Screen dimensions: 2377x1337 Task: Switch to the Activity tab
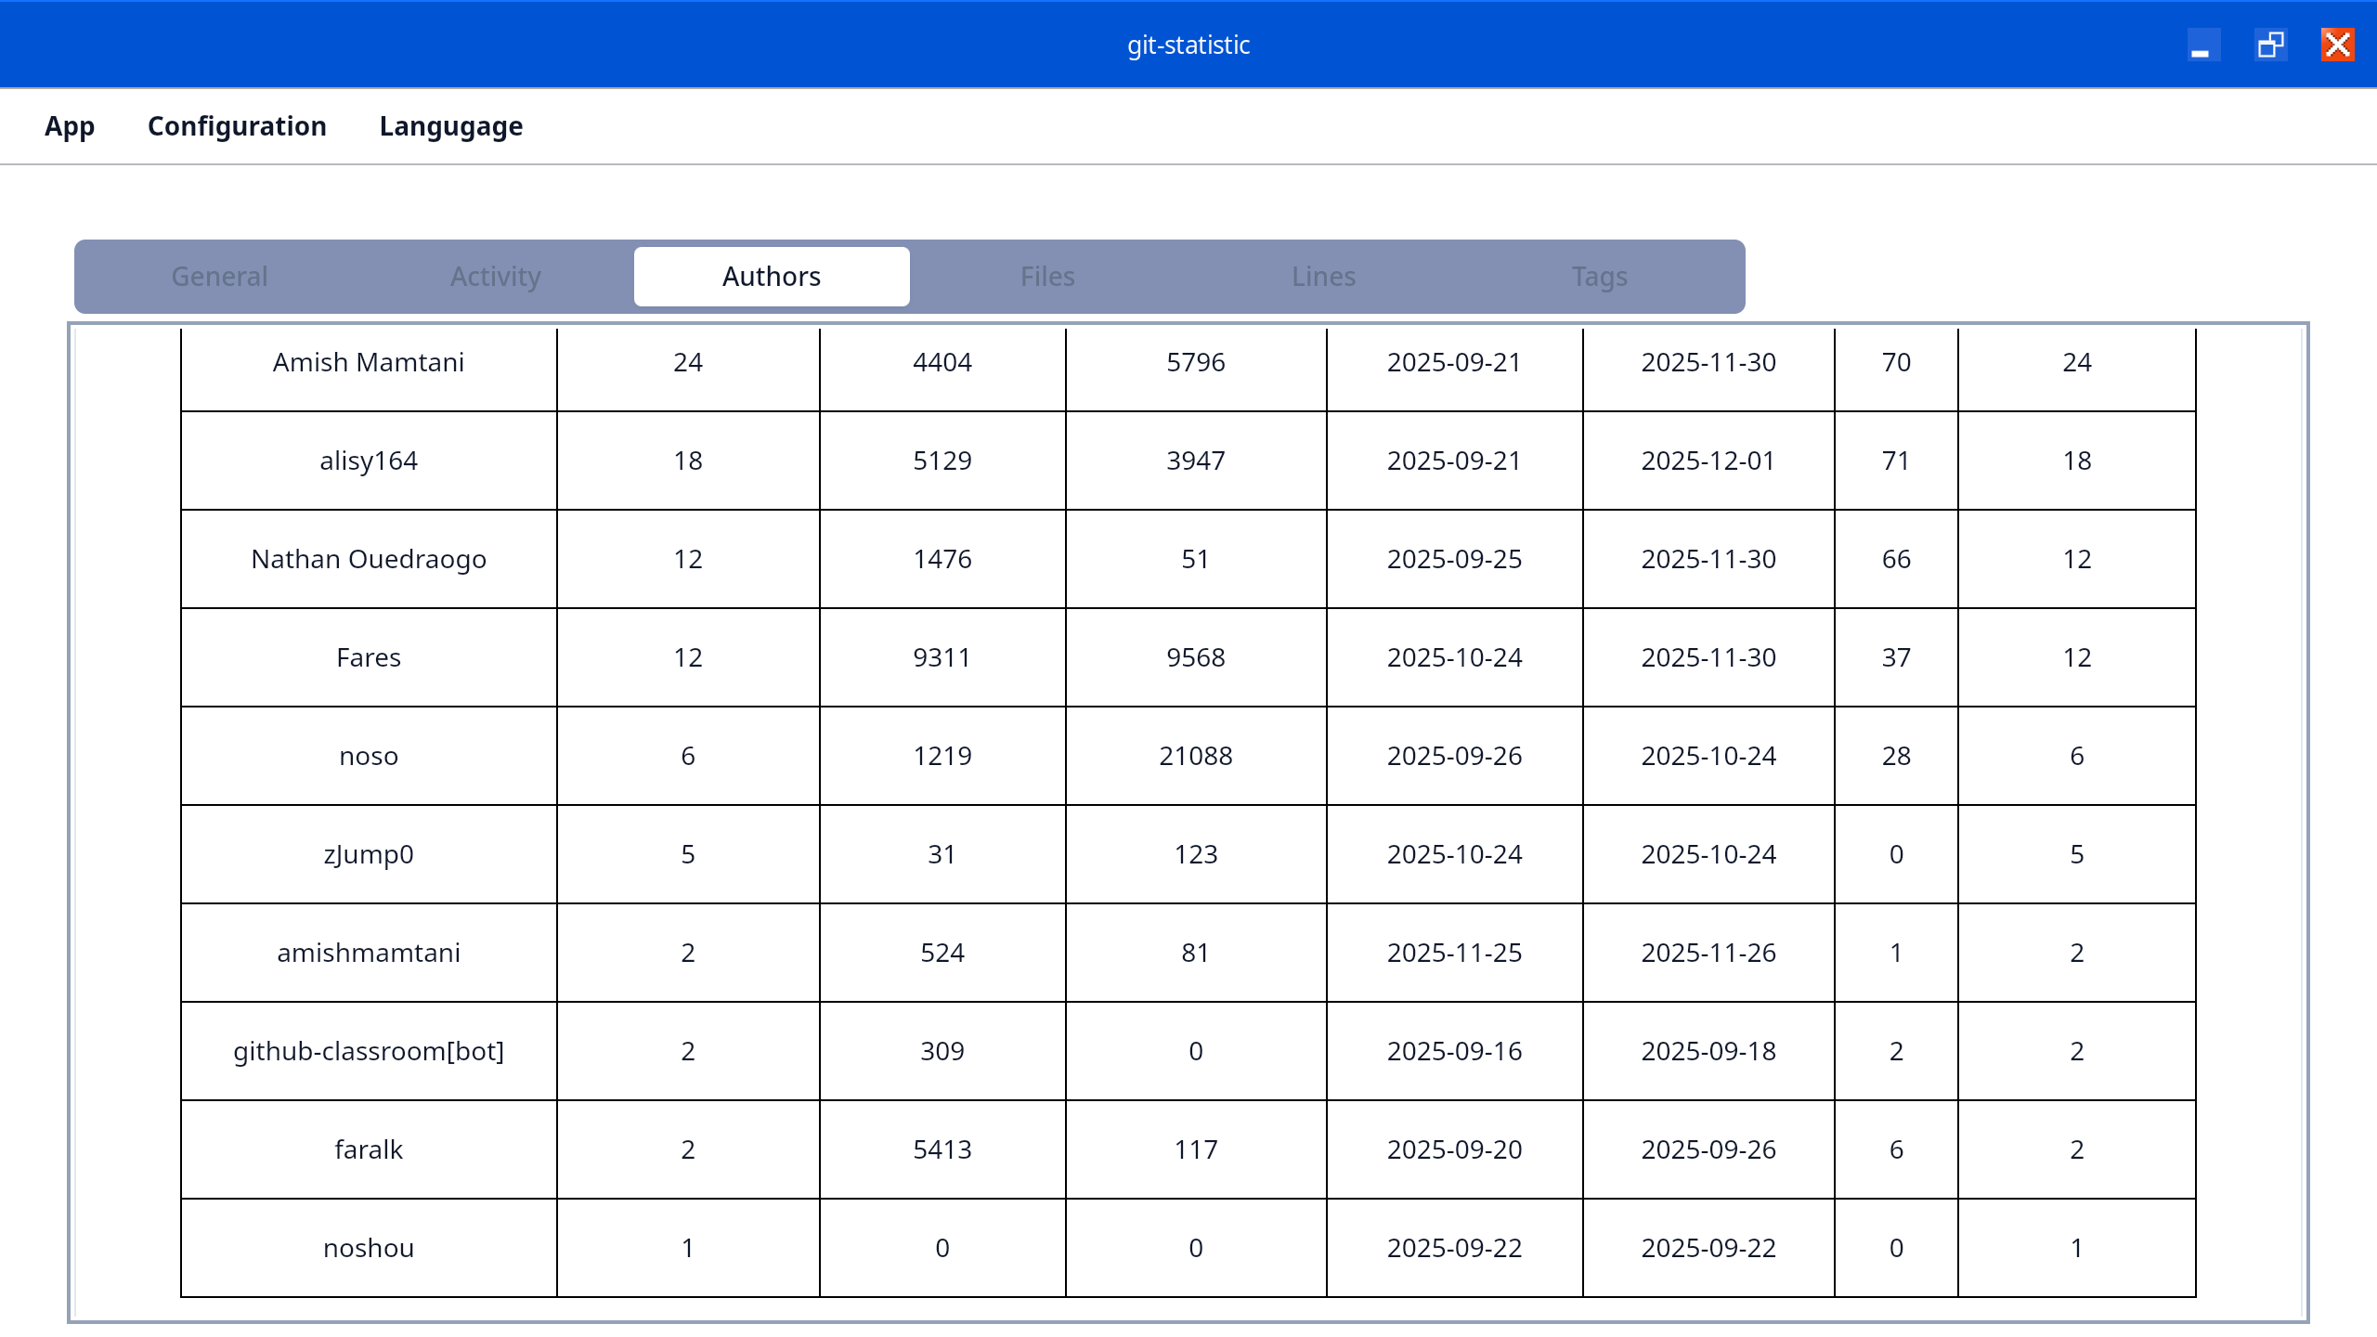496,277
